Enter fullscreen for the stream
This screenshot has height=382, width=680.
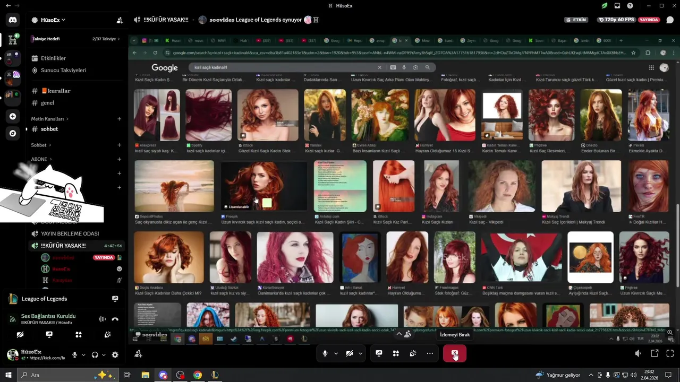670,353
